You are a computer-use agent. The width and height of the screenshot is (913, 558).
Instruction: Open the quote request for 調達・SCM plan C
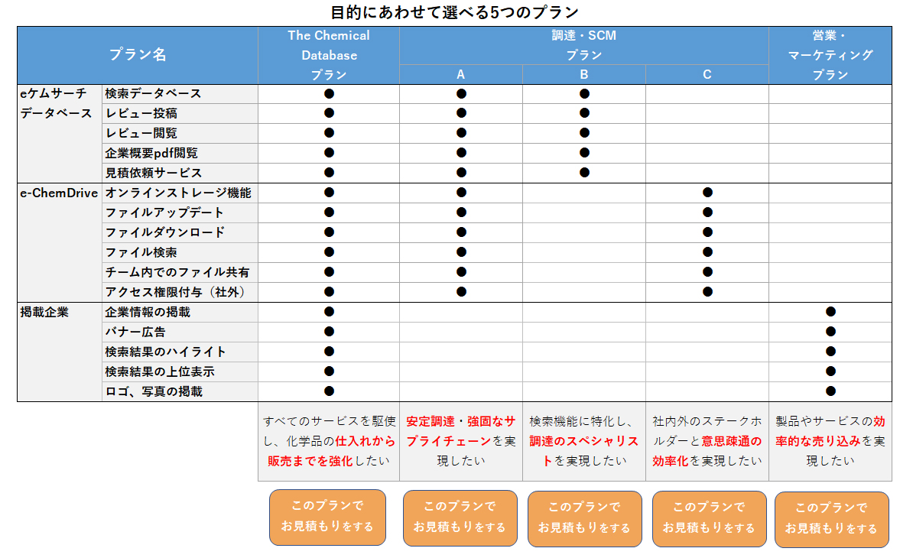click(x=709, y=518)
